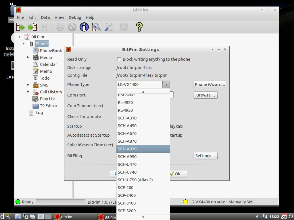Screen dimensions: 294x220
Task: Click the grayed Delete circle toolbar icon
Action: pos(72,27)
